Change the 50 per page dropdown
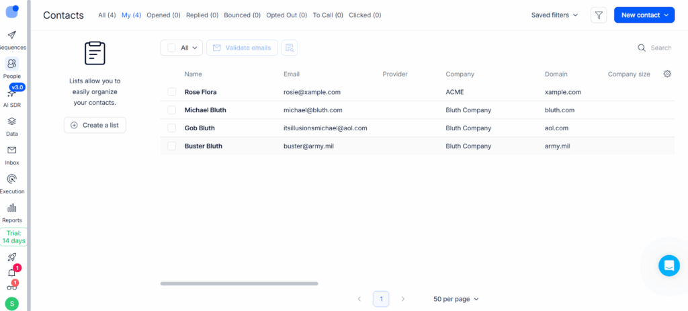The height and width of the screenshot is (311, 688). [x=456, y=299]
